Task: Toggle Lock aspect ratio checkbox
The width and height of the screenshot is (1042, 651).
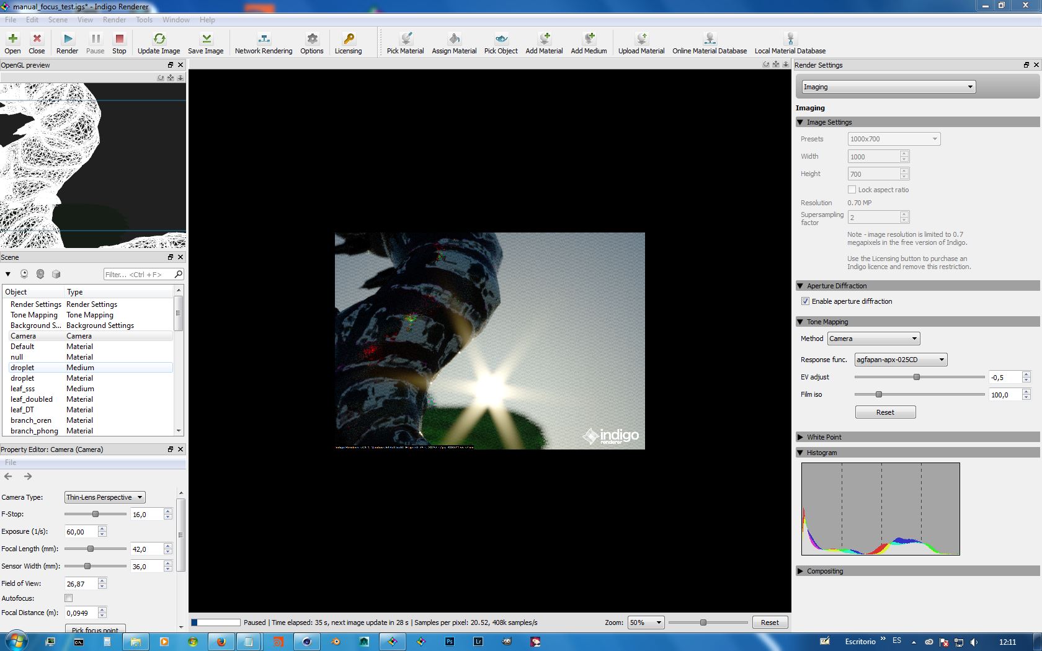Action: [x=852, y=190]
